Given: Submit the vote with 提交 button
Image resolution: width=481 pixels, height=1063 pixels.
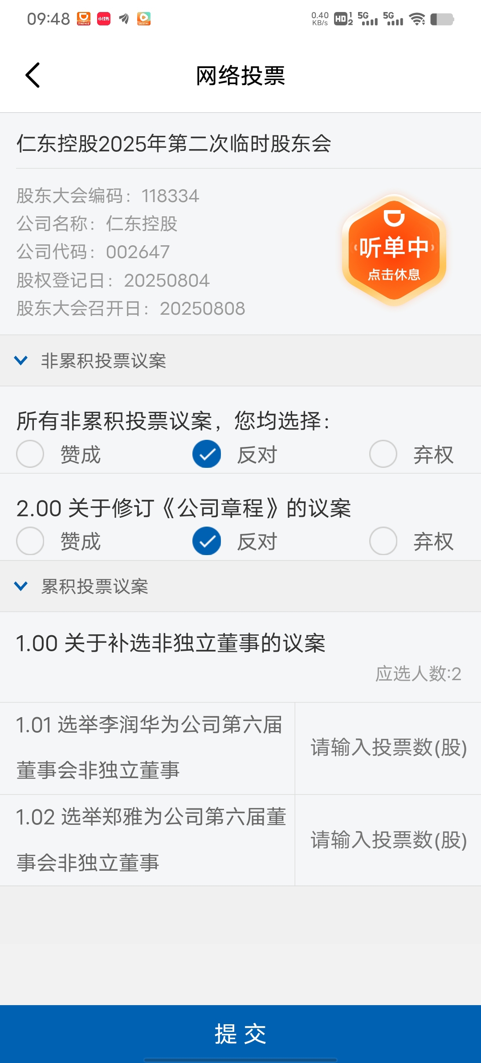Looking at the screenshot, I should pos(240,1034).
